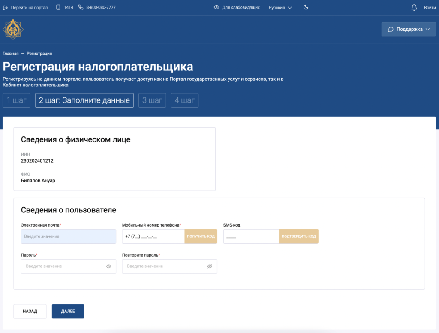439x333 pixels.
Task: Show password in Пароль field
Action: 108,266
